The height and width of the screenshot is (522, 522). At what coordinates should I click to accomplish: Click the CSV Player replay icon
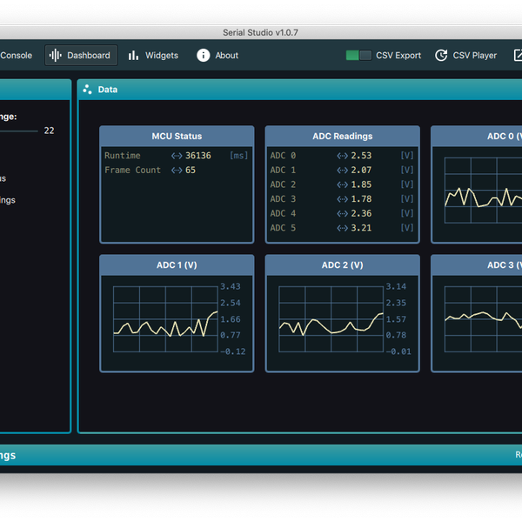441,56
